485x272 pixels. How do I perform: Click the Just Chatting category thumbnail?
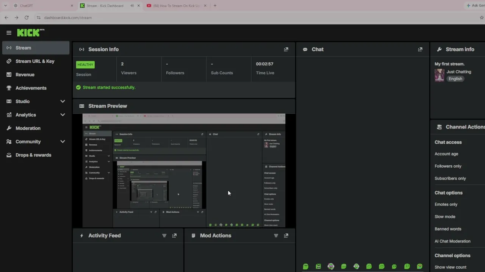click(440, 75)
